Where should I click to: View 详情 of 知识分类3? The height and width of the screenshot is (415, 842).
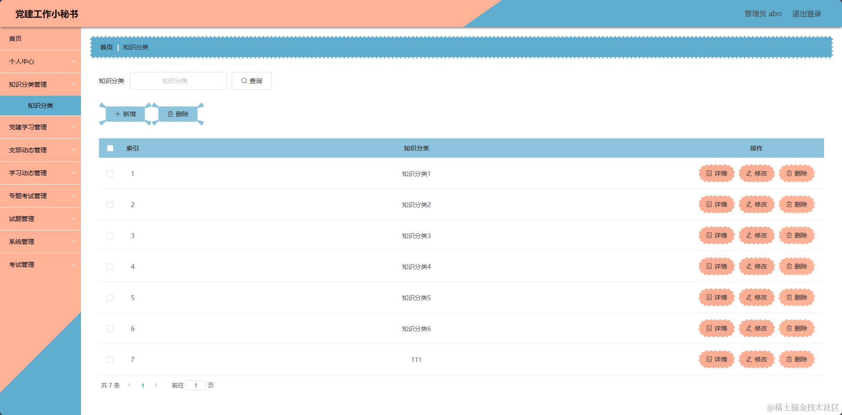pos(717,235)
